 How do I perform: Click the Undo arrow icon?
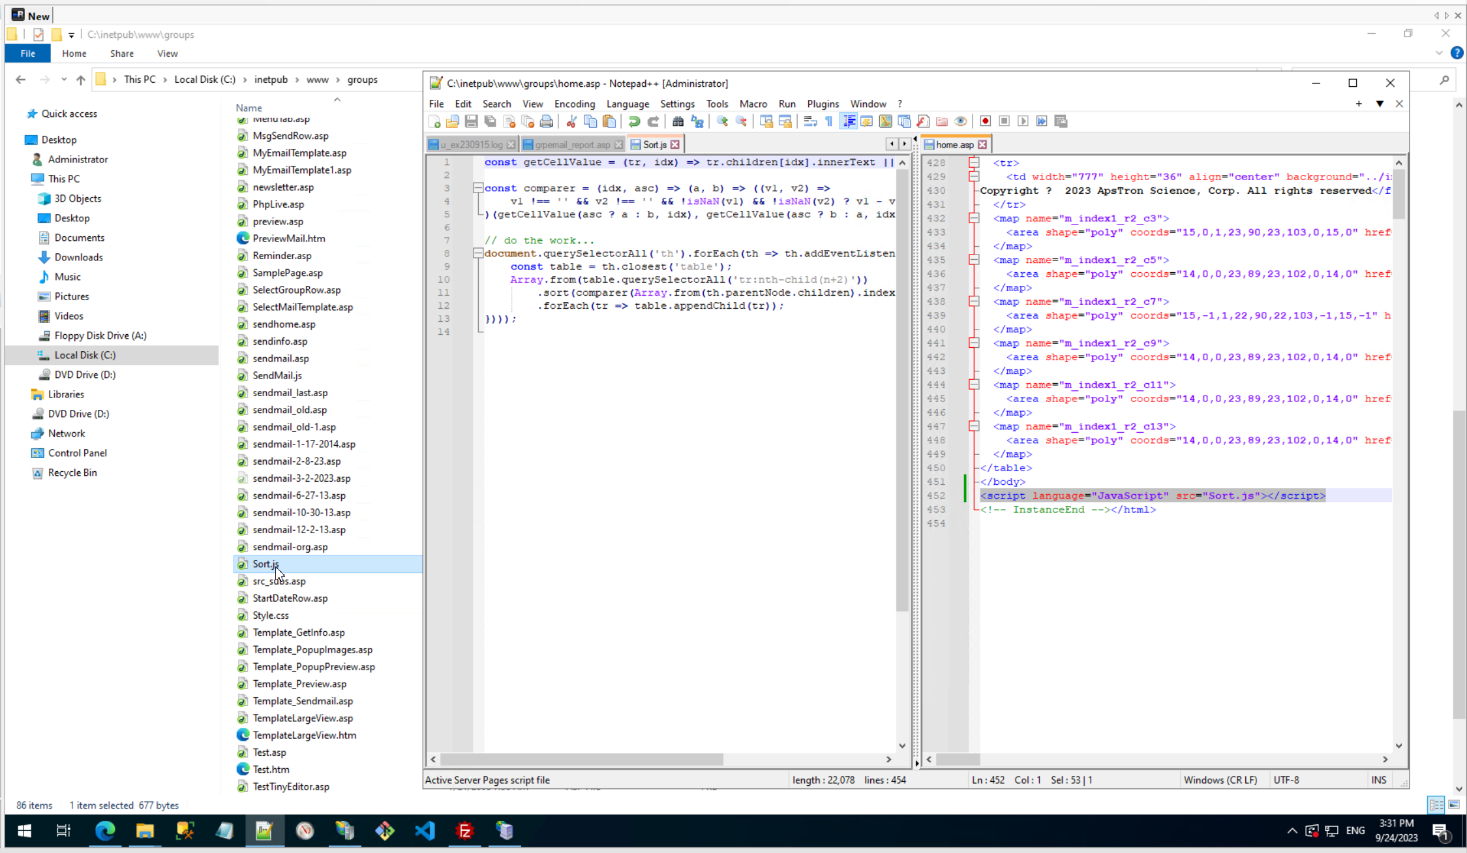[633, 121]
